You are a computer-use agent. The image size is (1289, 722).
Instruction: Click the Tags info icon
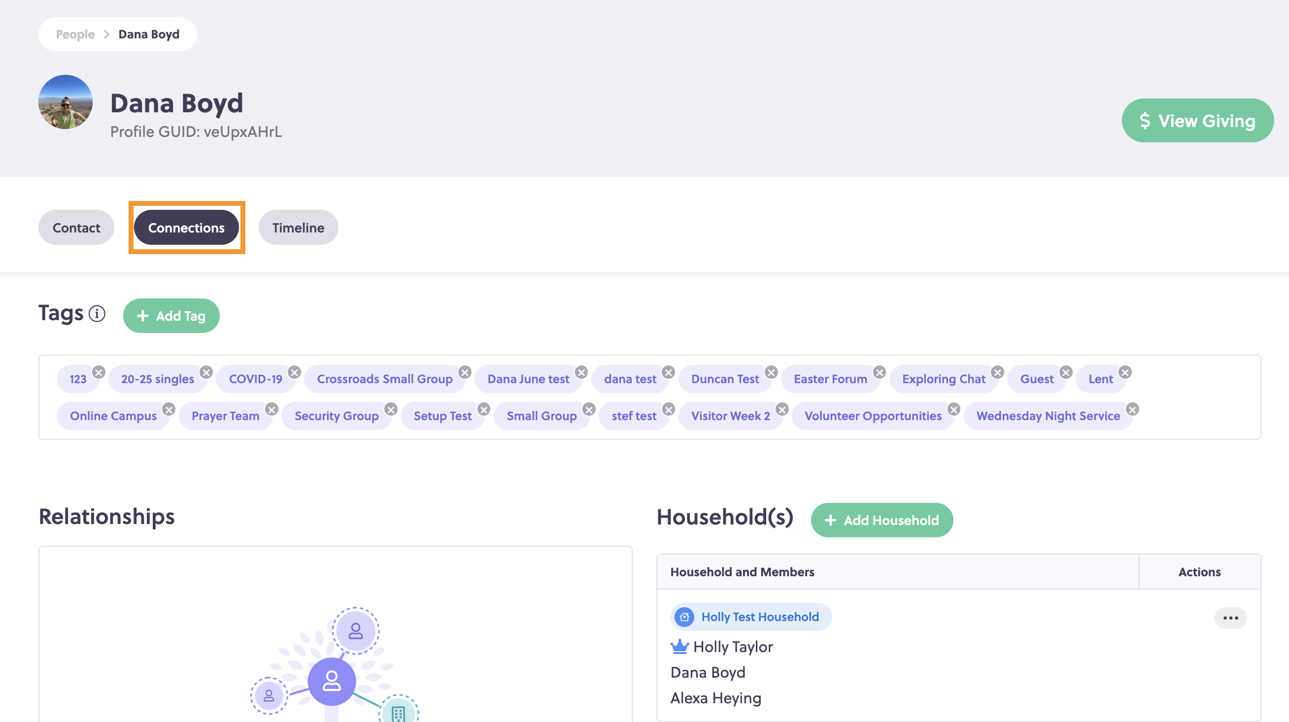click(x=97, y=314)
